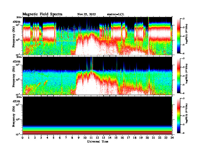Viewport: 205px width, 158px height.
Task: Click the Log(PSD) label of dH/dt color bar
Action: coord(187,34)
